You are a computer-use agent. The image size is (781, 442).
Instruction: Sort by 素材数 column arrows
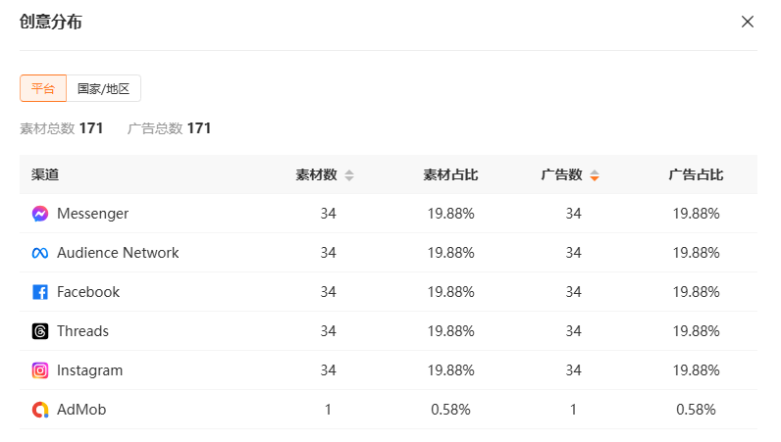coord(349,175)
